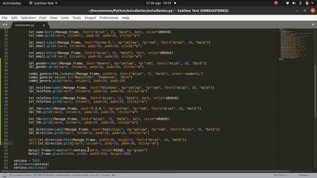Open the Goto menu

point(65,18)
